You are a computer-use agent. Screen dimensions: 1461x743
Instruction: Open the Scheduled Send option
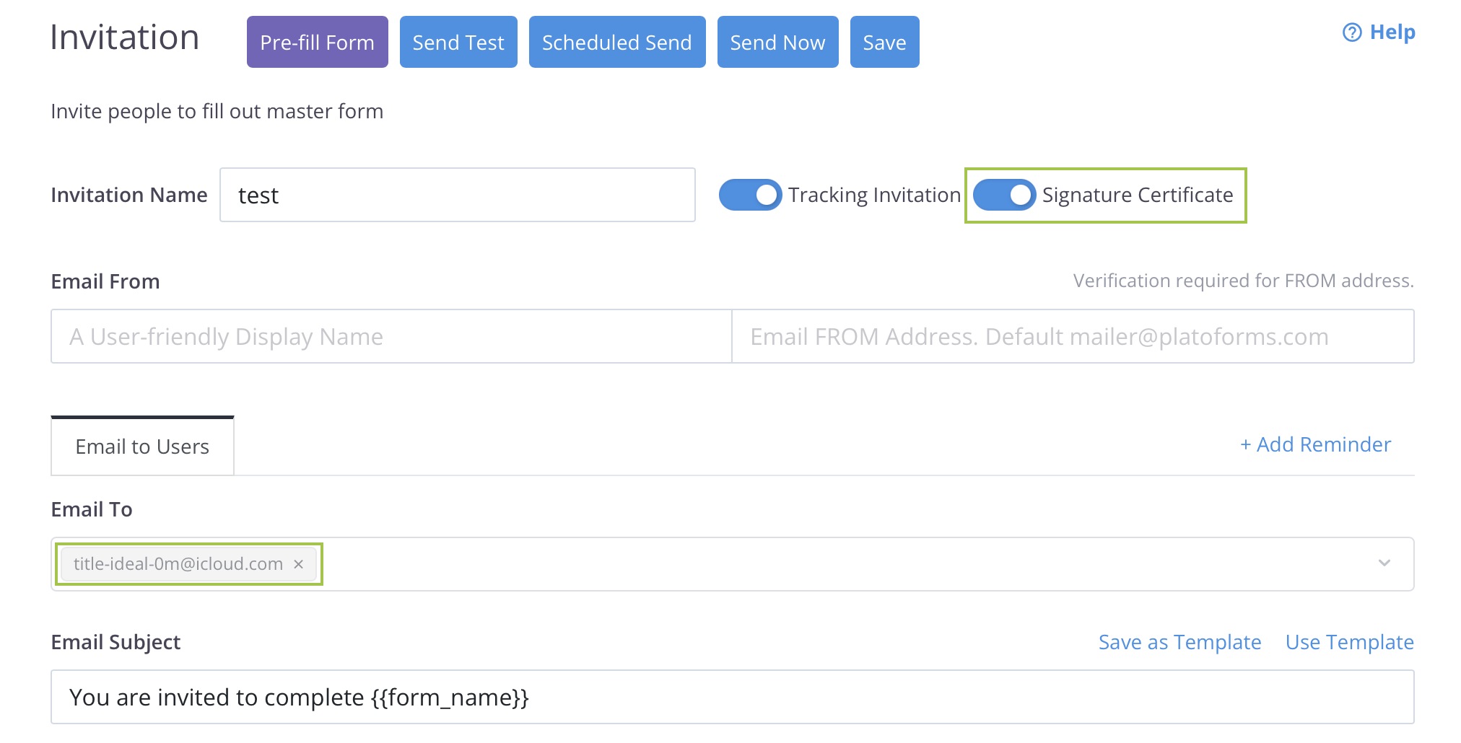click(616, 43)
